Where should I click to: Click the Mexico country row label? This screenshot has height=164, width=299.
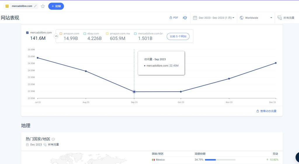(160, 160)
